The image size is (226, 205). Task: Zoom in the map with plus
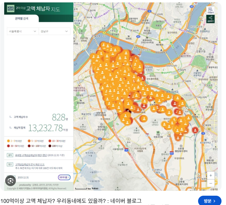pyautogui.click(x=211, y=176)
